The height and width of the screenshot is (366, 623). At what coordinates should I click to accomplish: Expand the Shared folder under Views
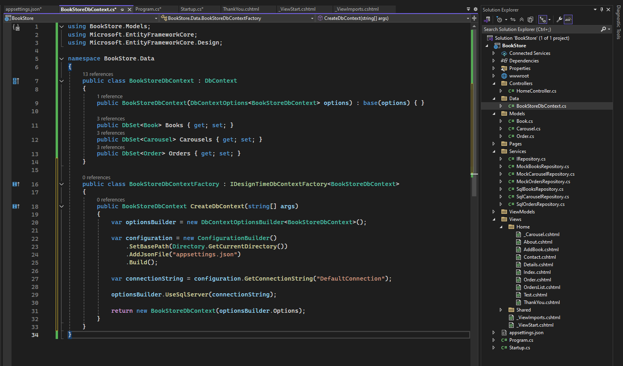click(501, 310)
